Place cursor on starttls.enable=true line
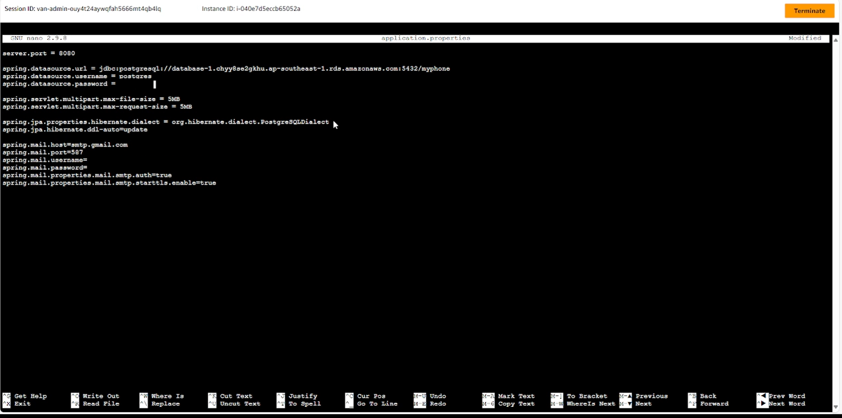842x418 pixels. (109, 183)
